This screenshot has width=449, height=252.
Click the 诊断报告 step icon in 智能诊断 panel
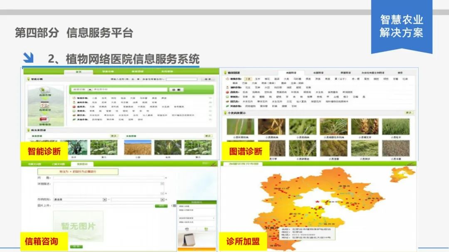[44, 120]
